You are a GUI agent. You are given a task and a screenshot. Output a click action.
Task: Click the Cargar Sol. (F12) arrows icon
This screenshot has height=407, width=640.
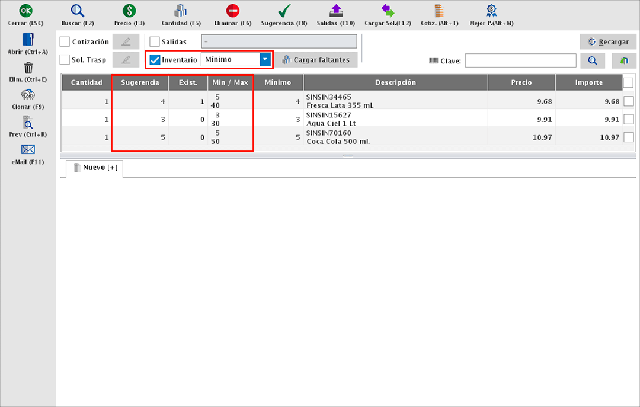point(388,11)
